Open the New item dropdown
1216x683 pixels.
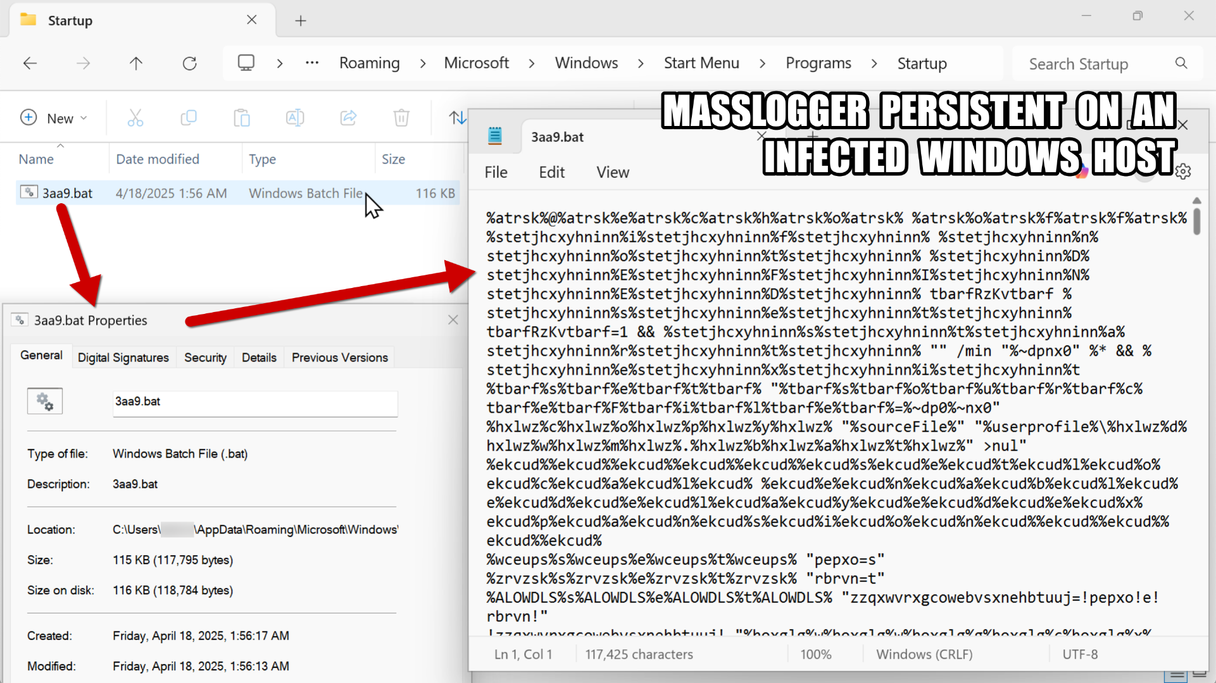[x=54, y=118]
